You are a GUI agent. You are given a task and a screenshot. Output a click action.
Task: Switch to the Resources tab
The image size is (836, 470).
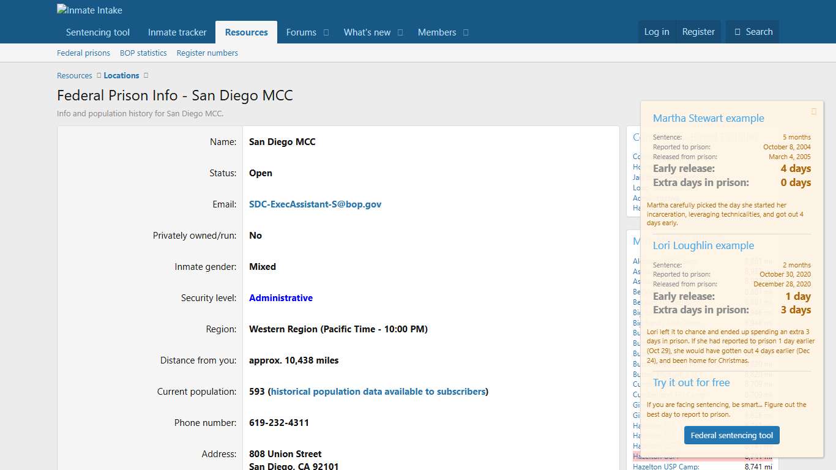[246, 32]
